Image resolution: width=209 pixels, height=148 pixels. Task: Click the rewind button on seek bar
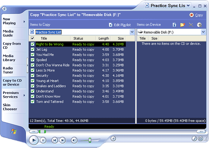34,132
